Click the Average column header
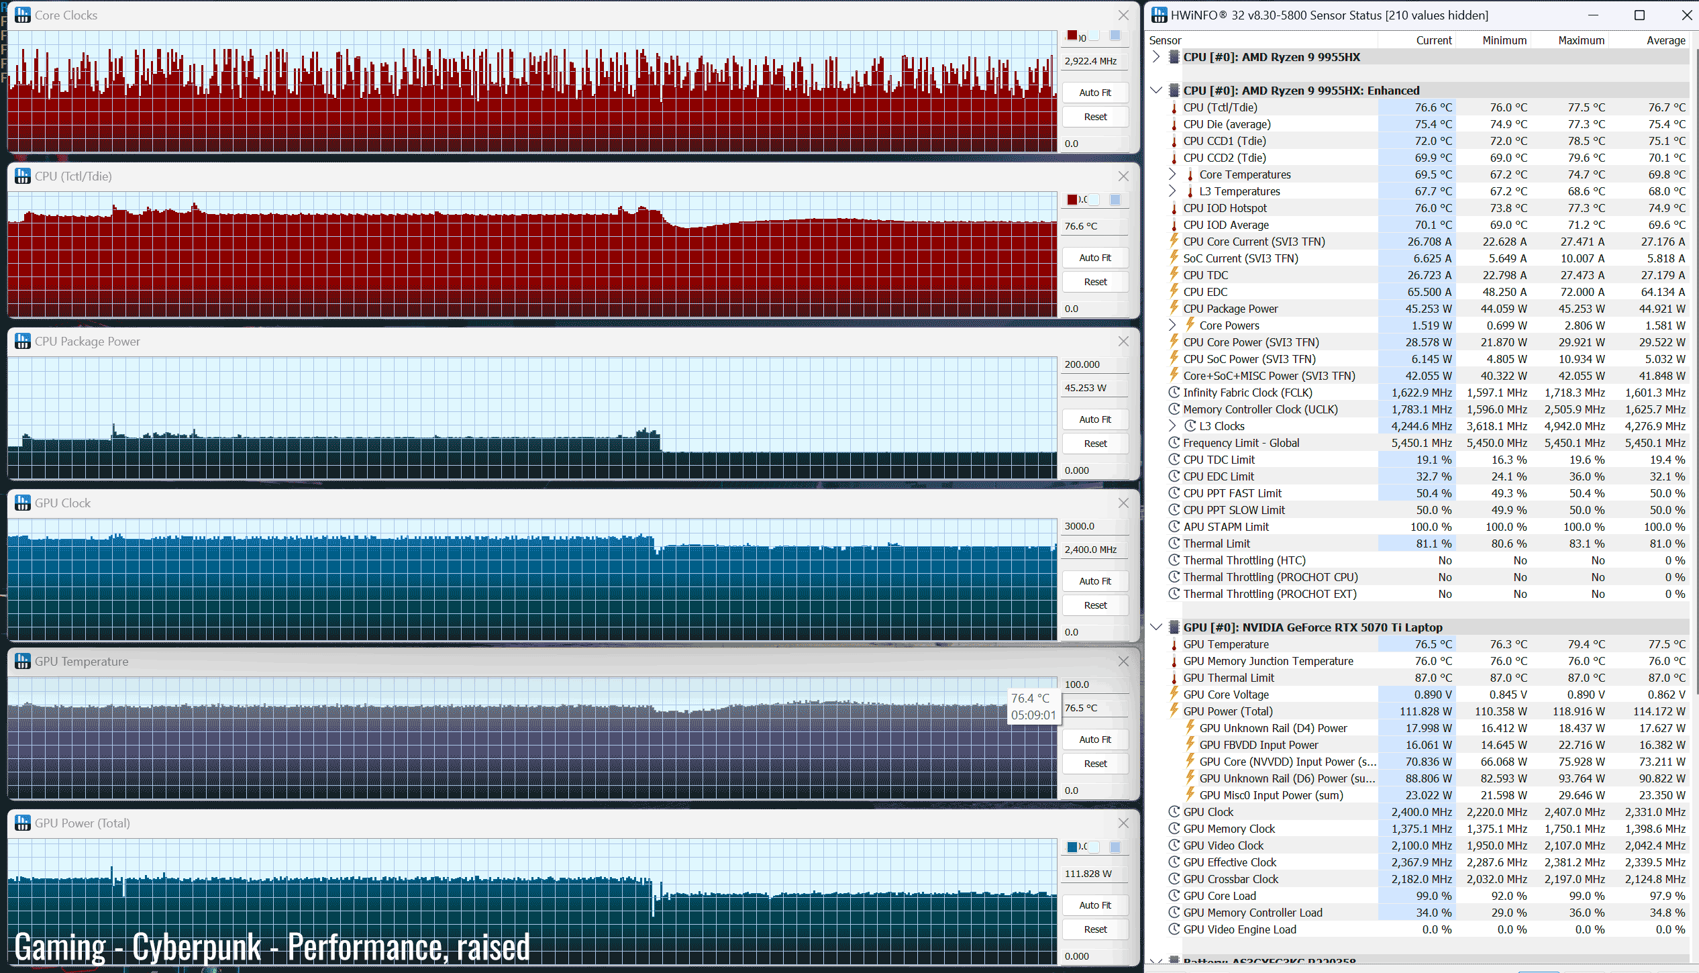 [x=1665, y=40]
